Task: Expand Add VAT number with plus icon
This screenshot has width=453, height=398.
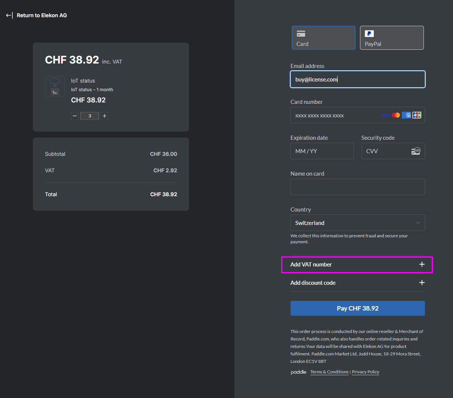Action: (x=422, y=264)
